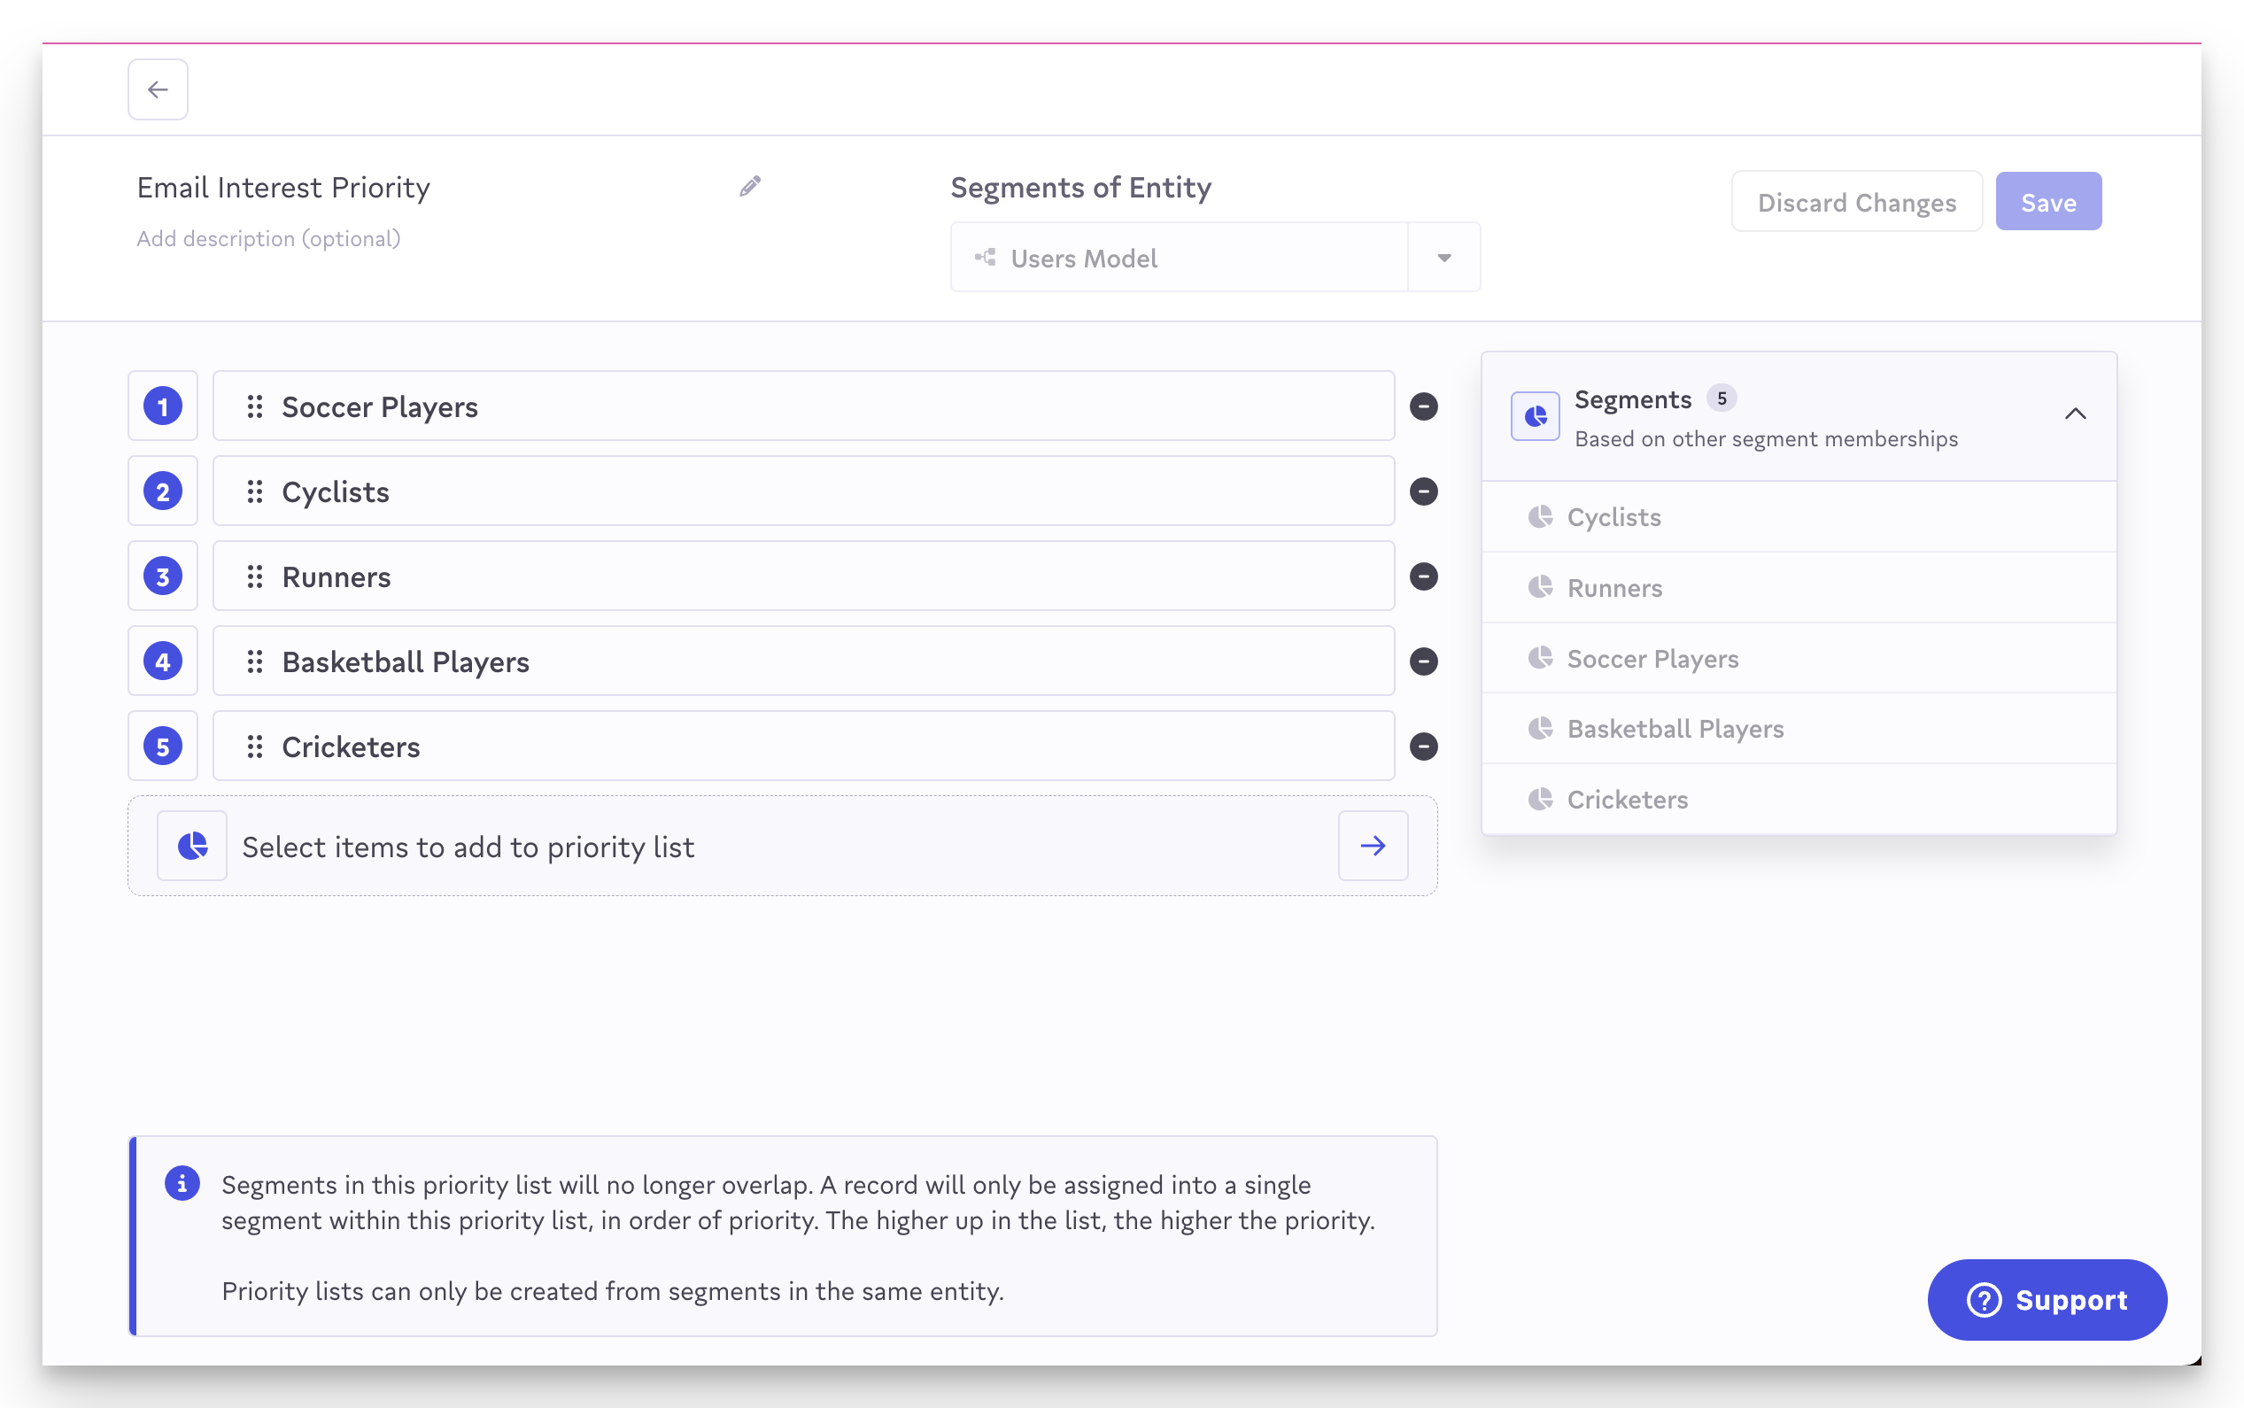The image size is (2244, 1408).
Task: Click the back arrow button
Action: click(x=158, y=89)
